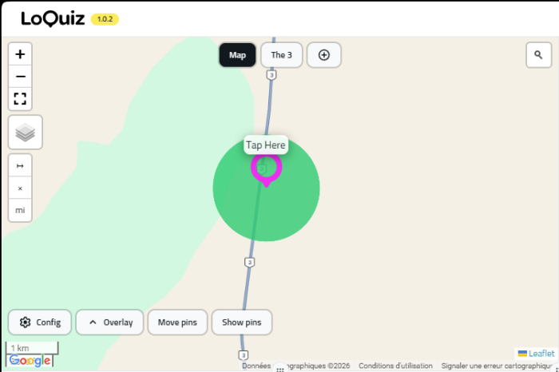Zoom out of the map
Viewport: 559px width, 372px height.
[20, 77]
